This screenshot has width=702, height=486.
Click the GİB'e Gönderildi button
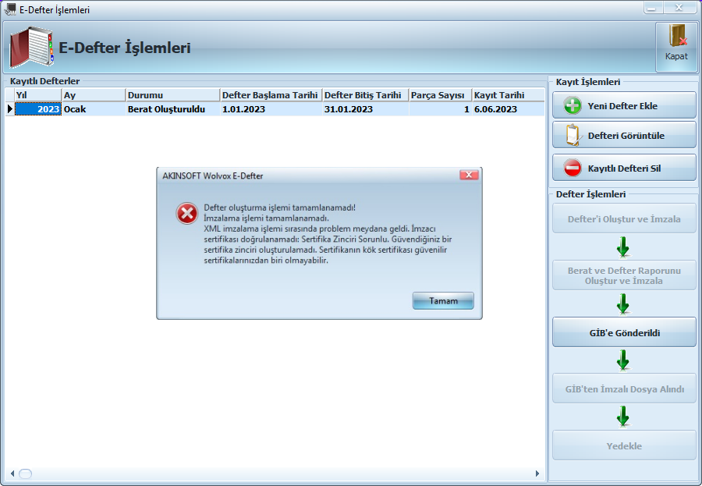point(624,332)
